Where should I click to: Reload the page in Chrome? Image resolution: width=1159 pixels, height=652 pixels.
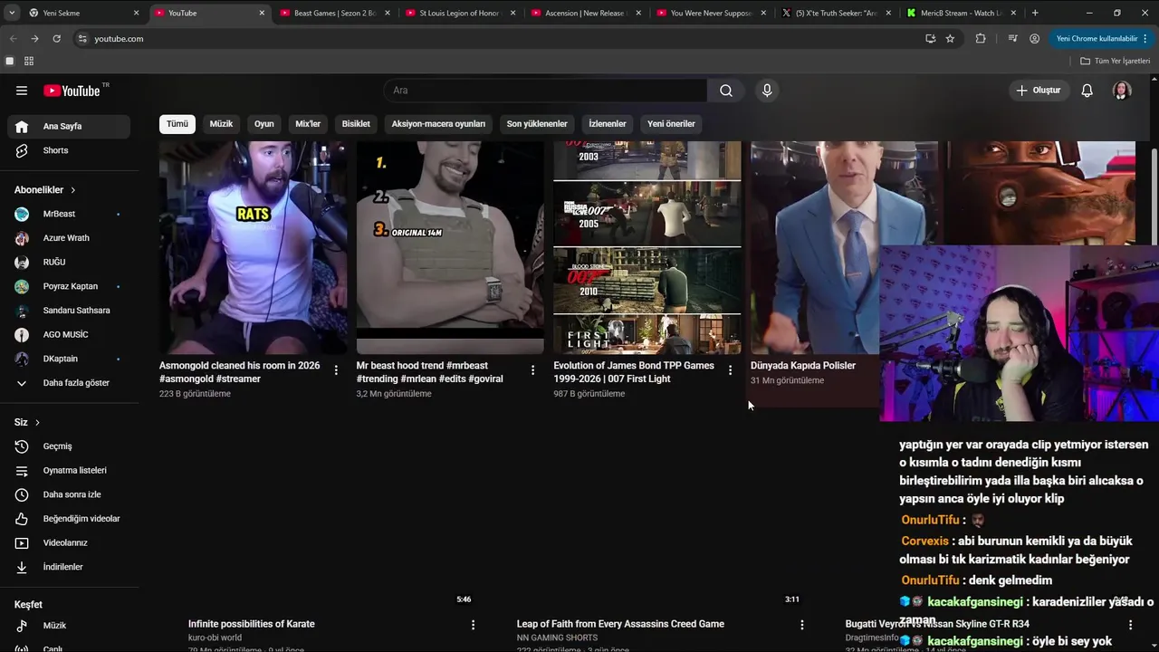(x=56, y=39)
